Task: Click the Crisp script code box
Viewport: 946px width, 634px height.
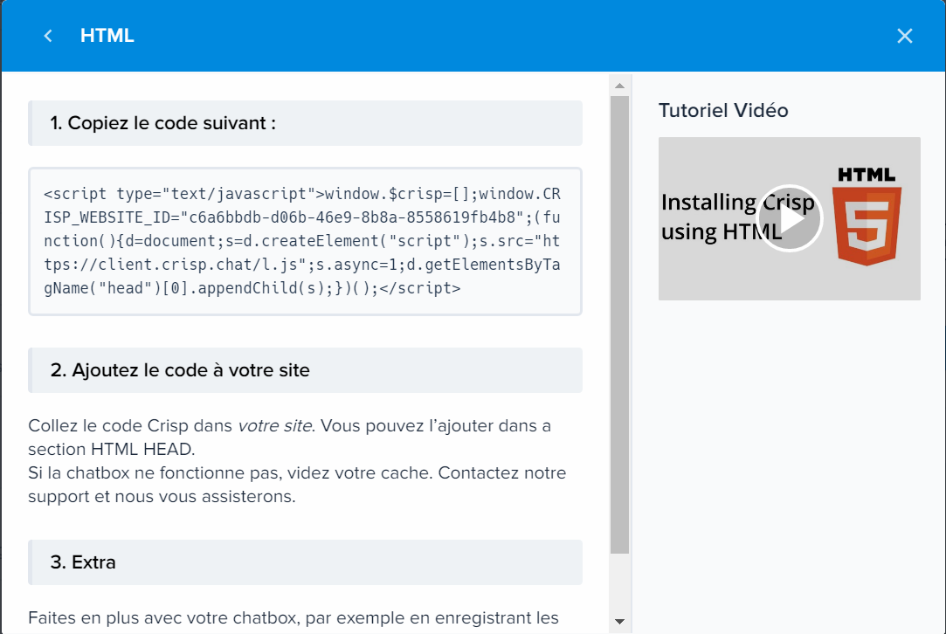Action: point(305,241)
